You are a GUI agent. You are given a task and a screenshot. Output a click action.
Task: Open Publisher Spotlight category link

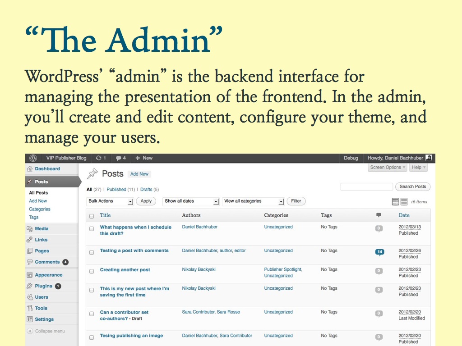tap(283, 269)
